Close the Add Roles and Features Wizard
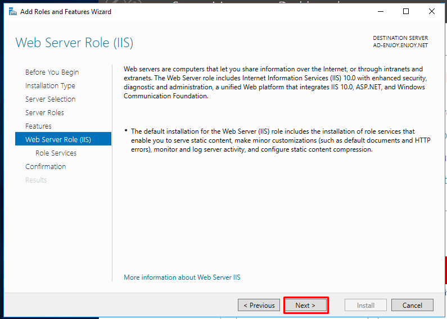 point(432,11)
